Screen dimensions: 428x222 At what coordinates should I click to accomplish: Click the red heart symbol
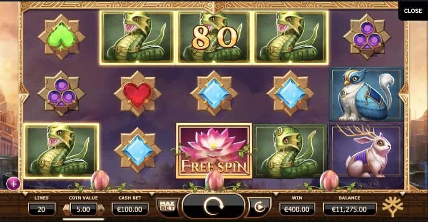point(137,93)
